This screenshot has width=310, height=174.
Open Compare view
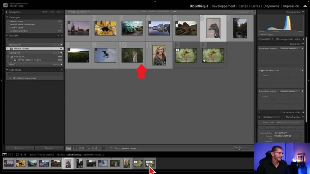pos(81,148)
